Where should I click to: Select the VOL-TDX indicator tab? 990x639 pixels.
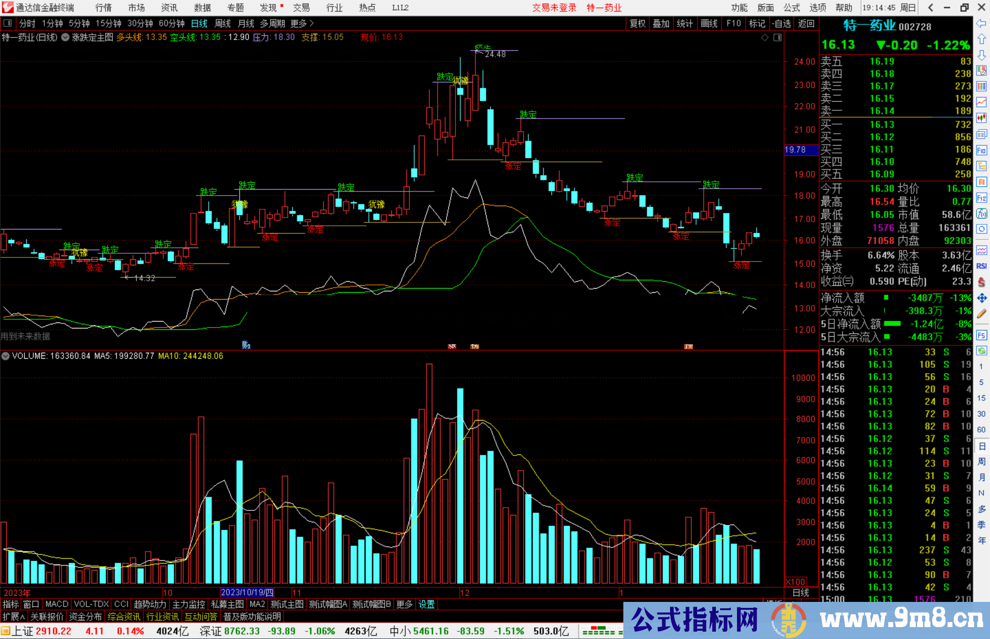pos(92,604)
